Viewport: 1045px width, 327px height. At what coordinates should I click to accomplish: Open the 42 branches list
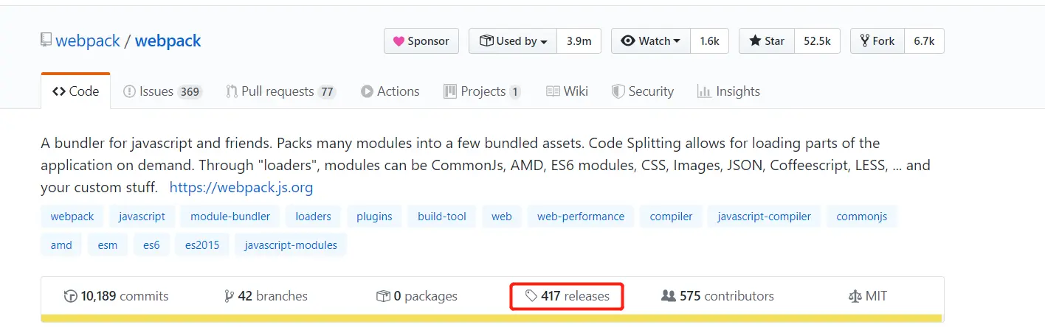(266, 296)
